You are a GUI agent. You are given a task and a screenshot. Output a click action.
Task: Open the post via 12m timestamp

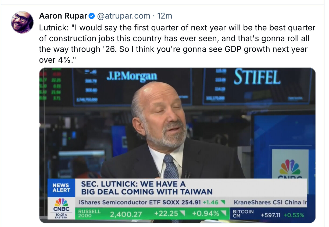(164, 16)
